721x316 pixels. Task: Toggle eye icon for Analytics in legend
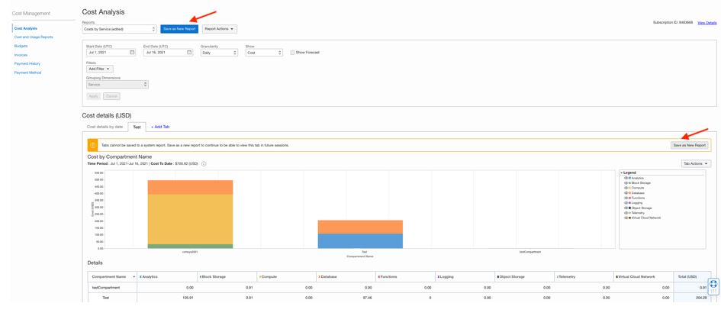tap(626, 178)
